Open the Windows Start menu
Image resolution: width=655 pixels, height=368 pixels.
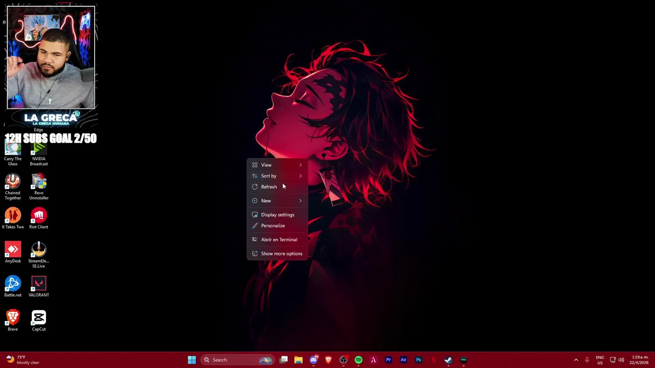point(192,360)
